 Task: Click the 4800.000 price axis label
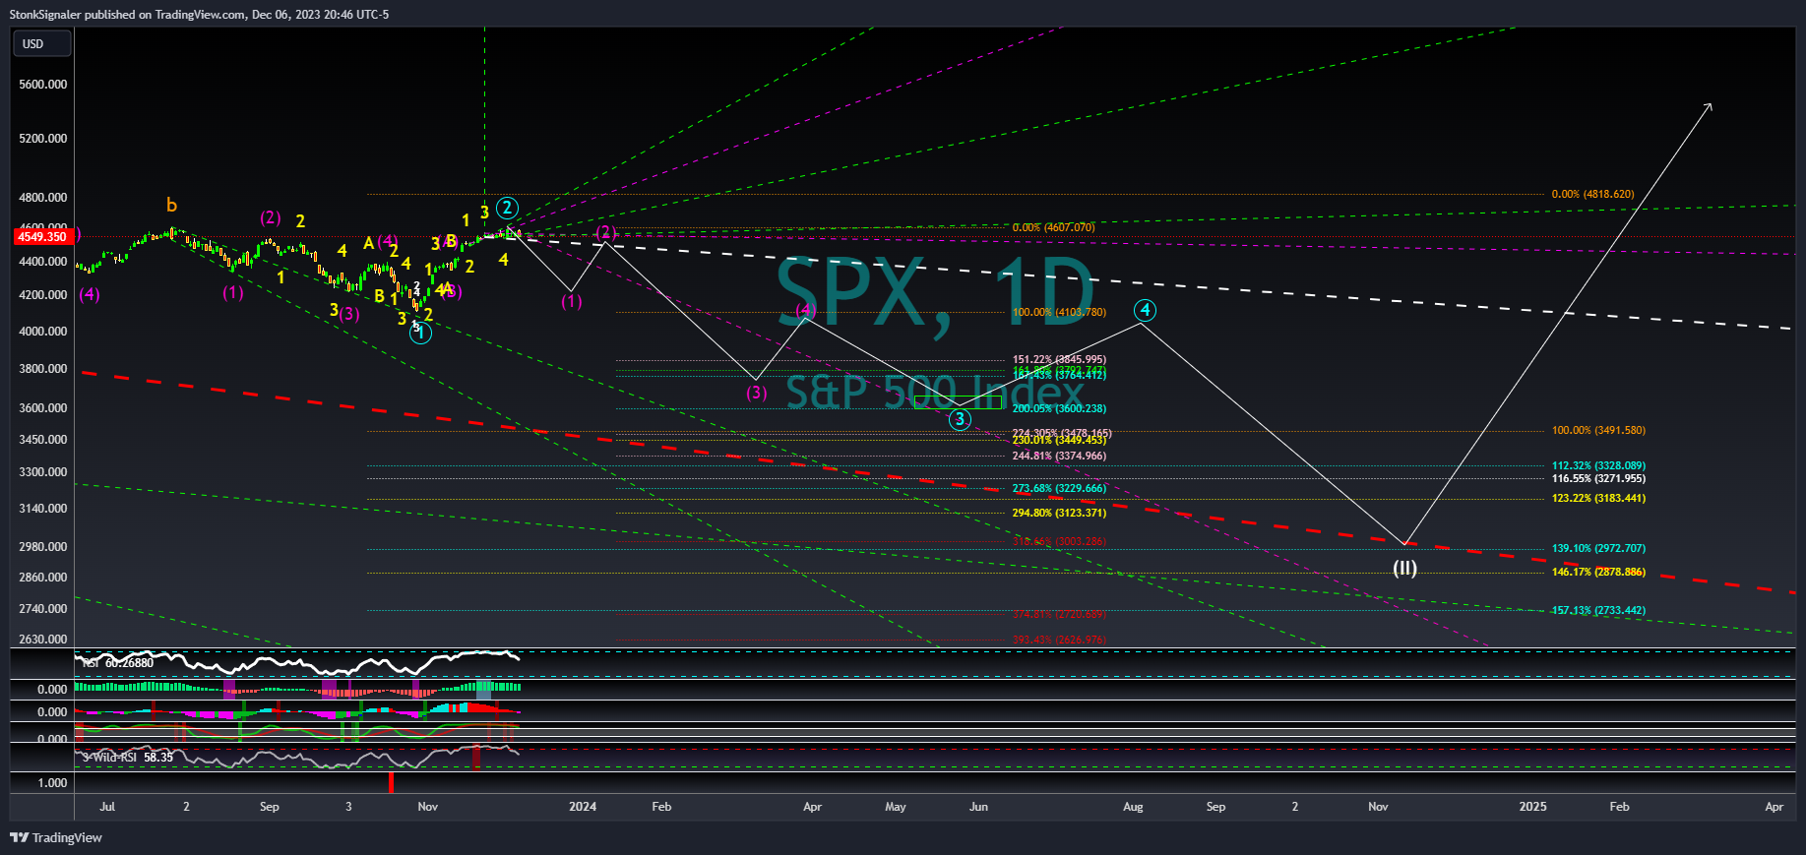tap(42, 198)
